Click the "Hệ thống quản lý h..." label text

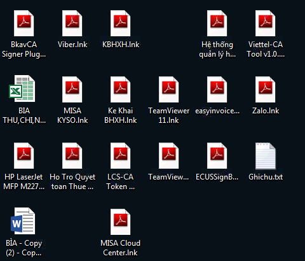click(217, 50)
